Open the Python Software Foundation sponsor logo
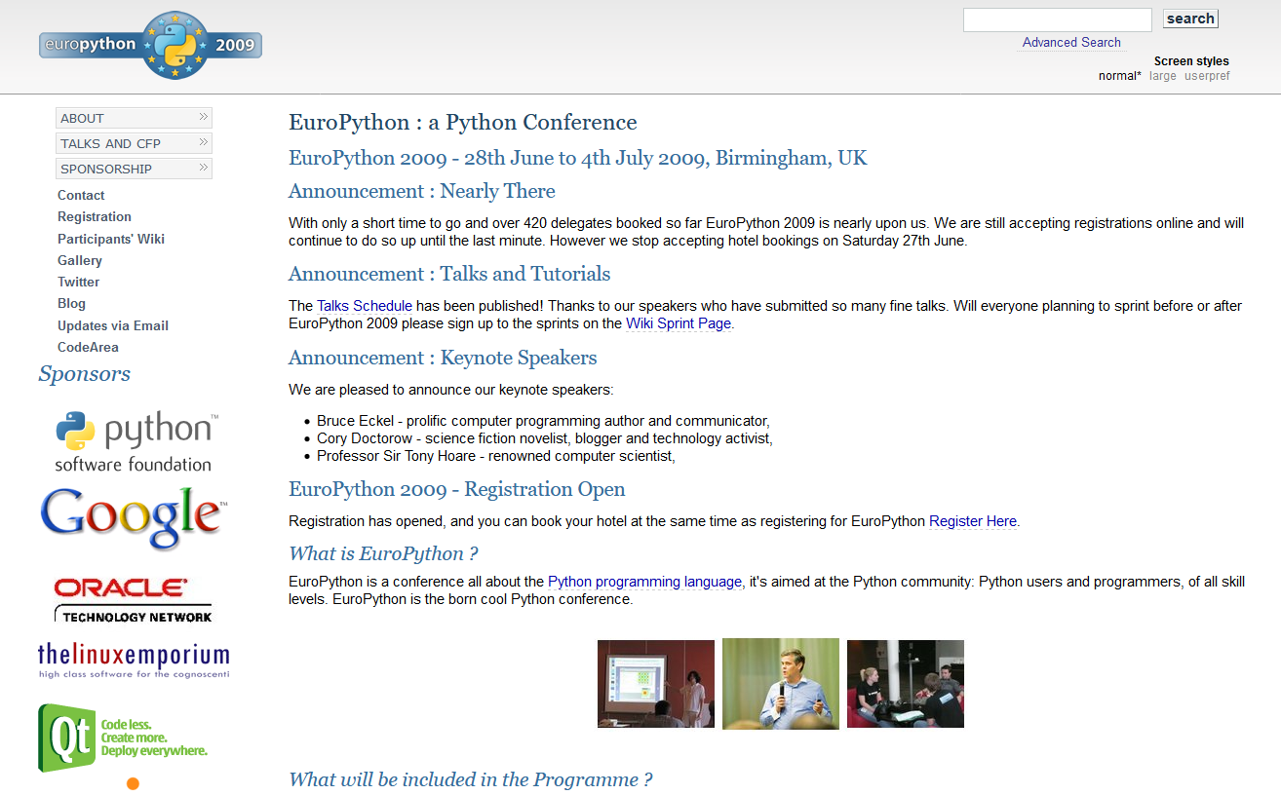The width and height of the screenshot is (1281, 795). [x=134, y=441]
